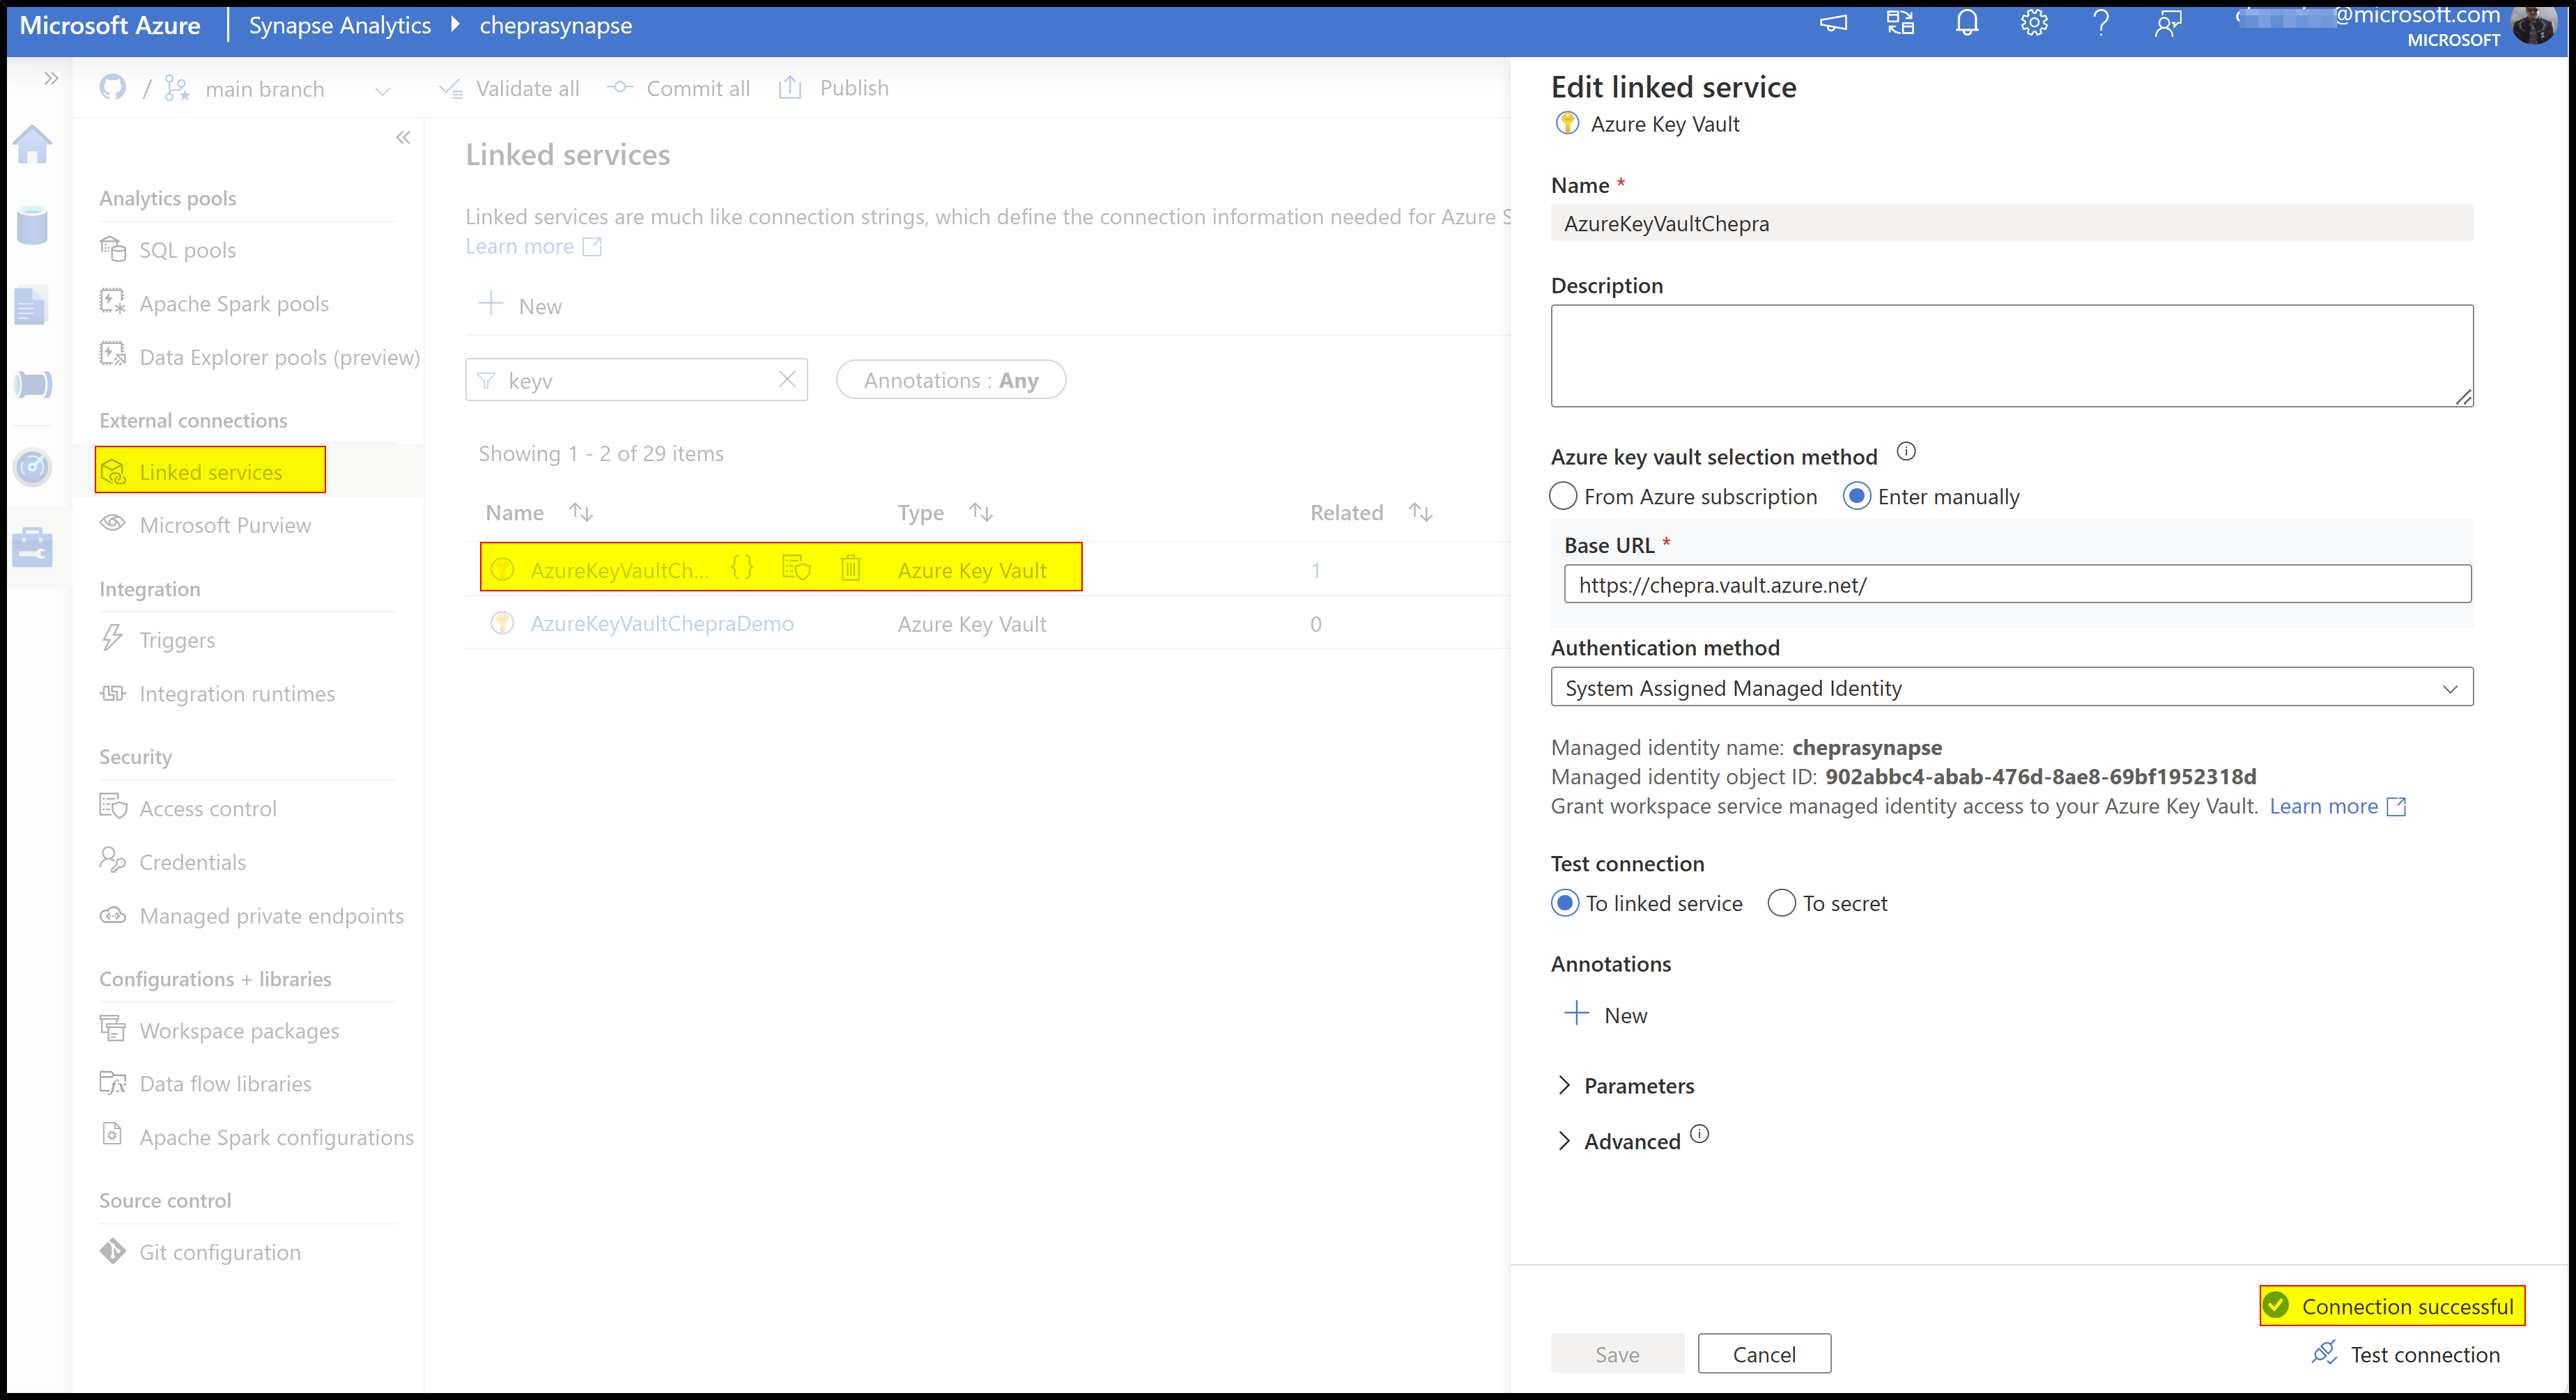Select Microsoft Purview menu item
The image size is (2576, 1400).
tap(206, 524)
